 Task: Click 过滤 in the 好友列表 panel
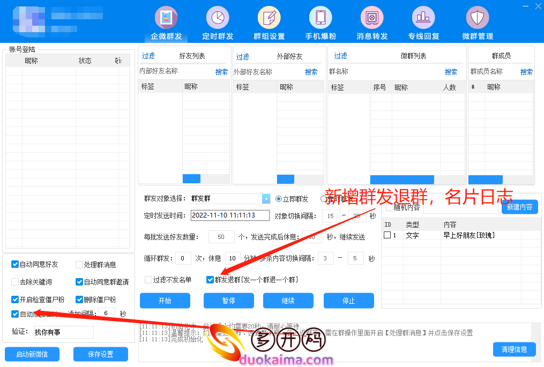pos(148,56)
